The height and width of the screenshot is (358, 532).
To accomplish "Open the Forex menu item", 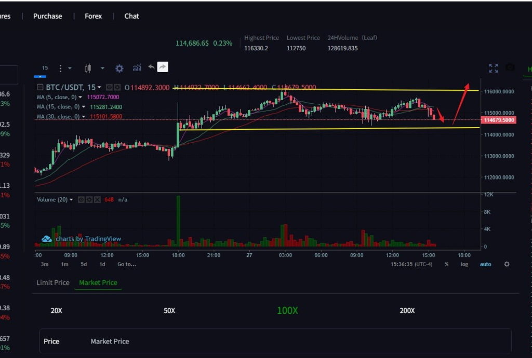I will tap(94, 16).
